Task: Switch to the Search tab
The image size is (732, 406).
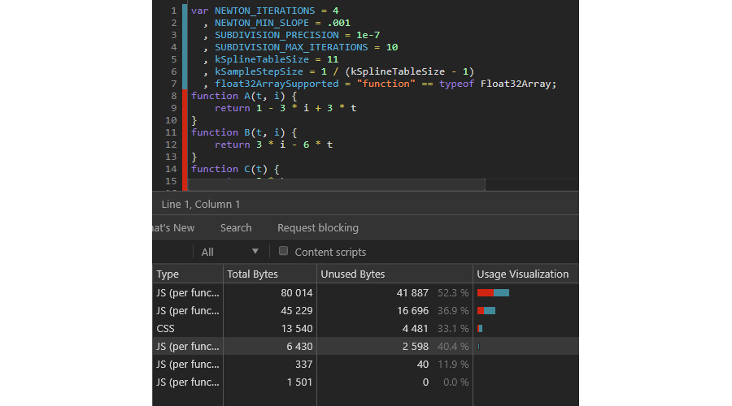Action: tap(236, 228)
